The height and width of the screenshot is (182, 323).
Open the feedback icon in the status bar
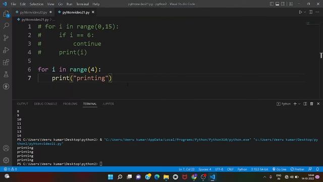310,169
